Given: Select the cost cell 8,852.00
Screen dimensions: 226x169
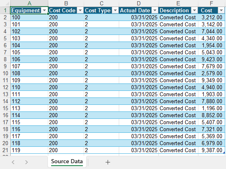Looking at the screenshot, I should [212, 115].
